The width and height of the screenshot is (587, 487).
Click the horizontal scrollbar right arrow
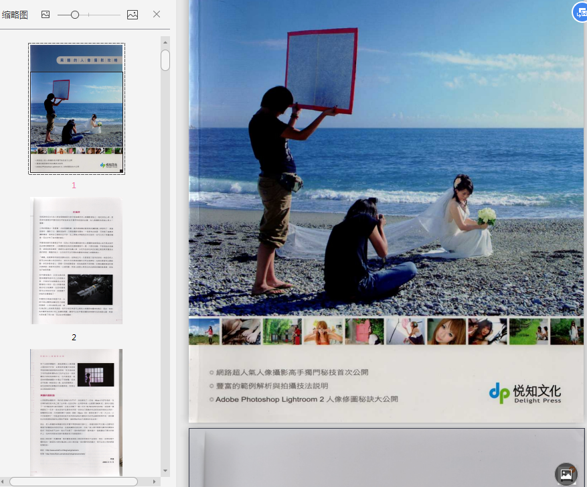tap(154, 482)
